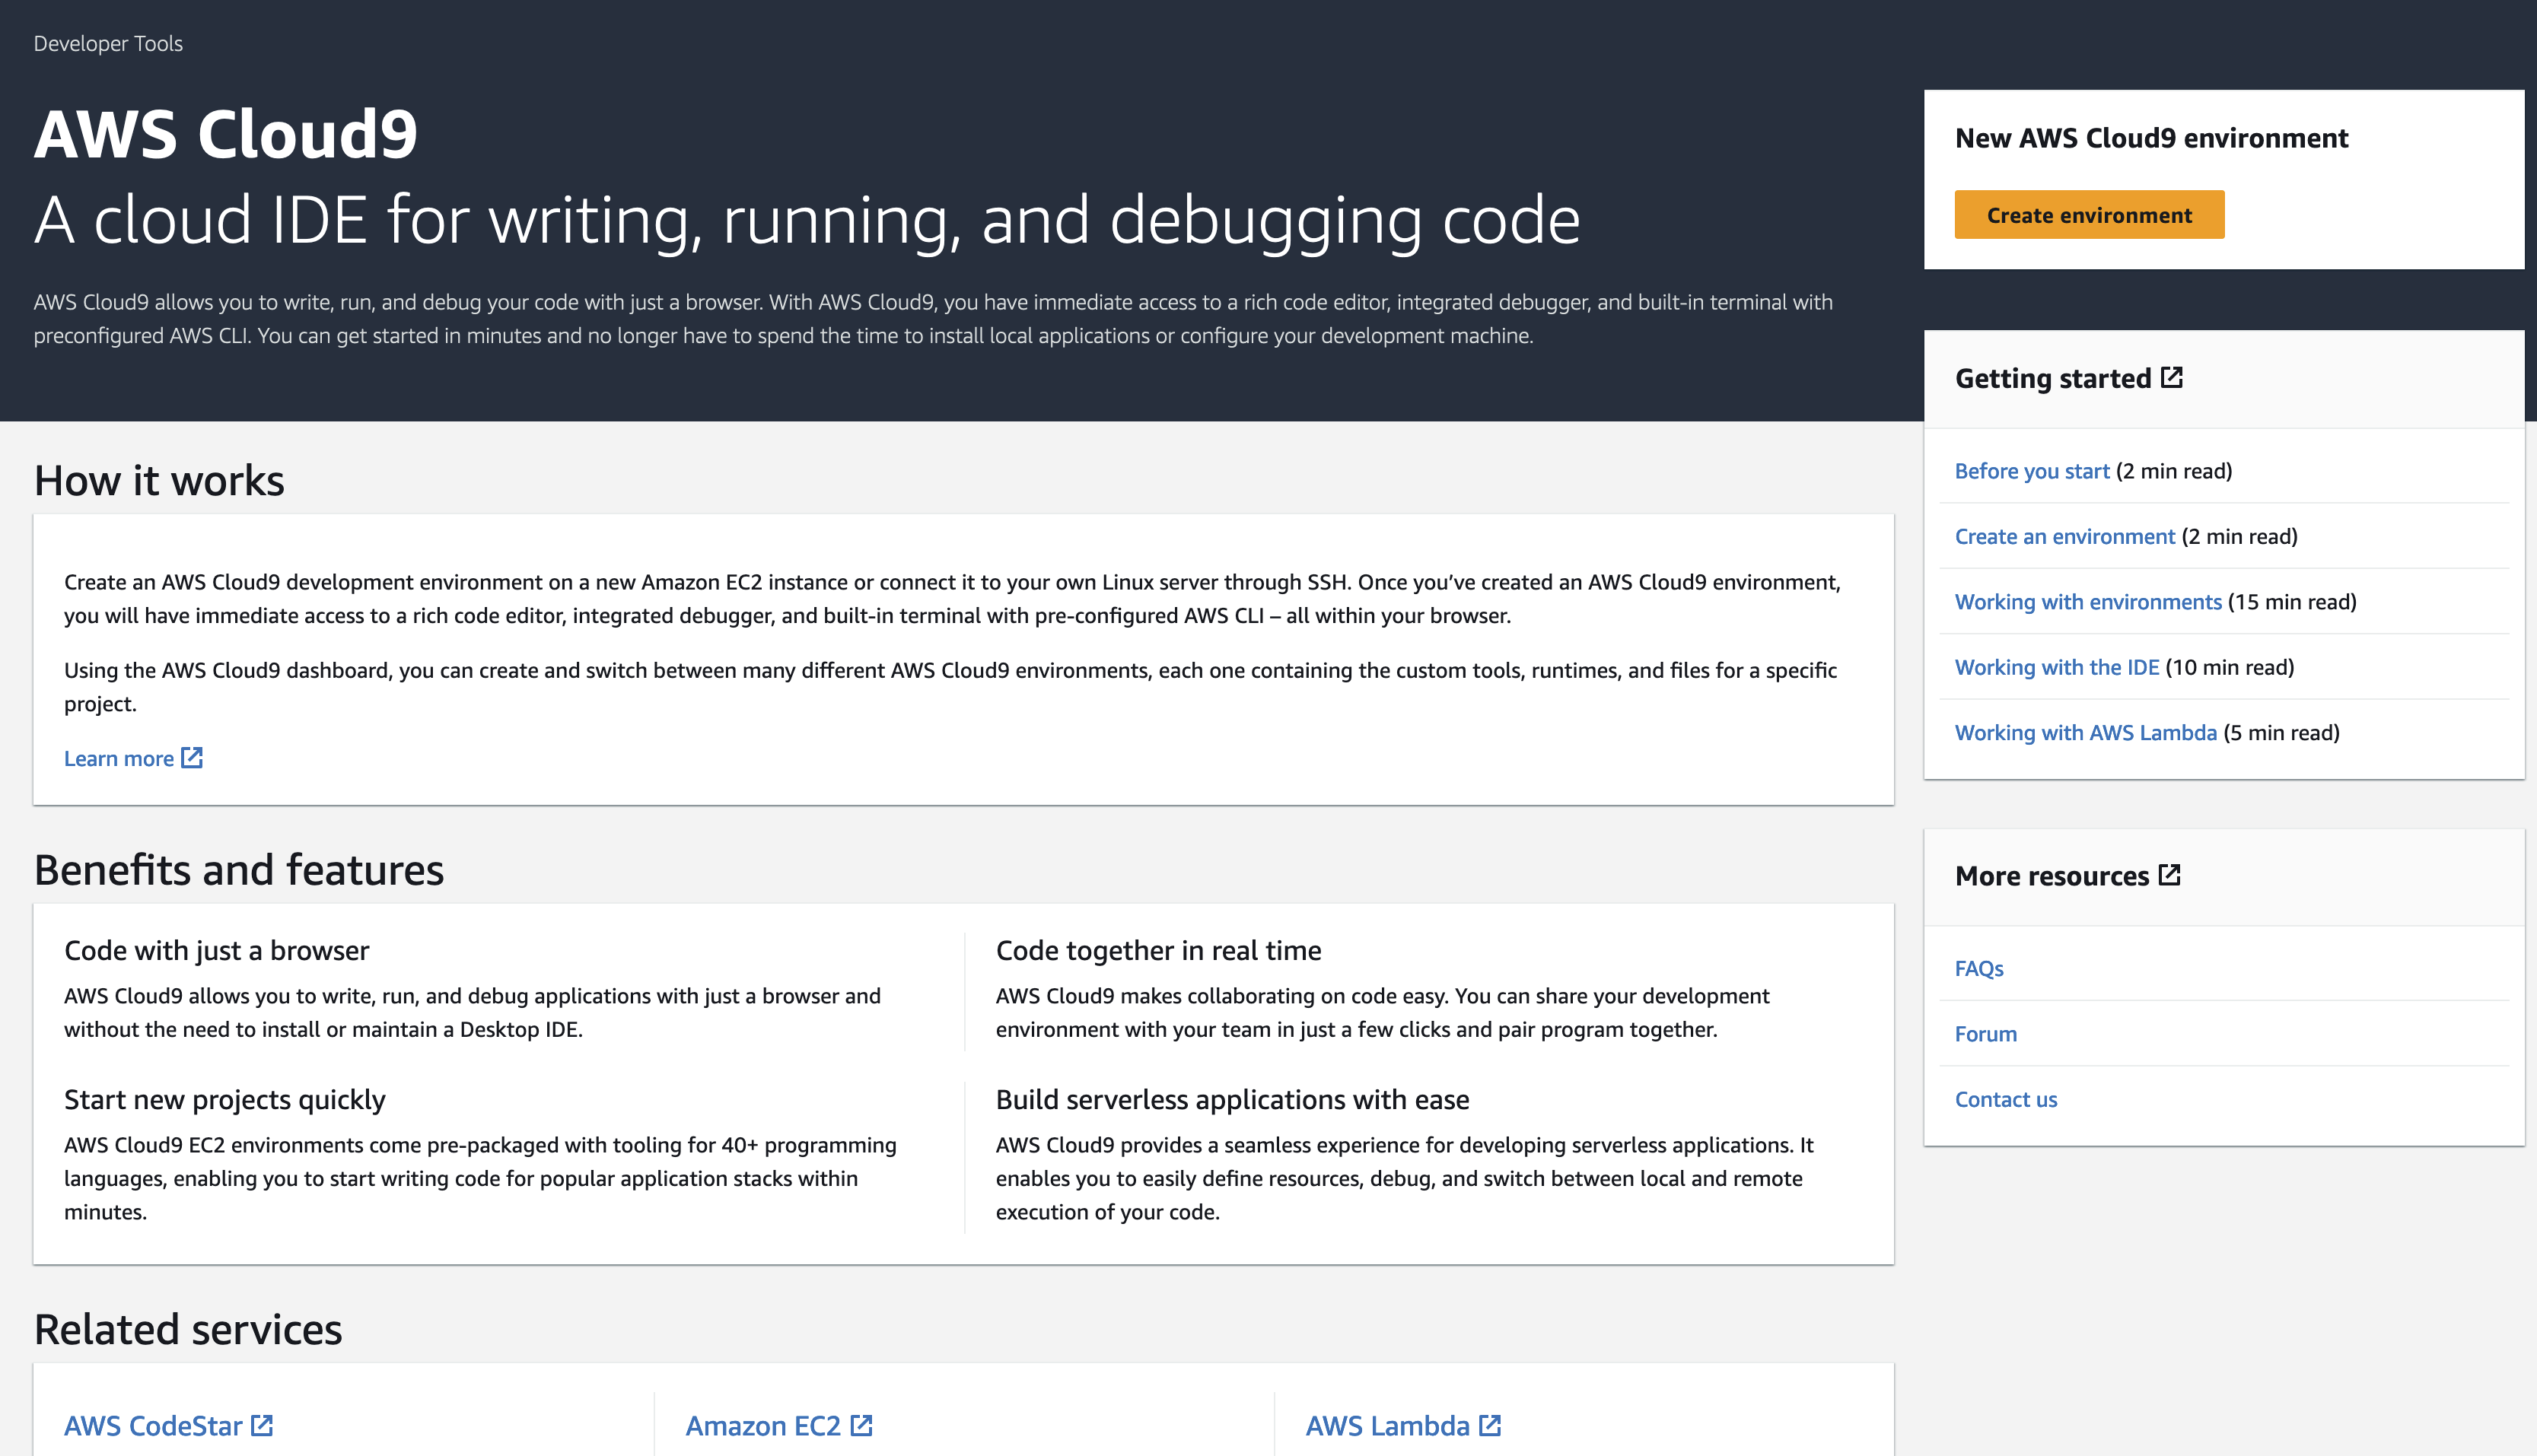Open the Getting started external-link icon

click(x=2171, y=377)
